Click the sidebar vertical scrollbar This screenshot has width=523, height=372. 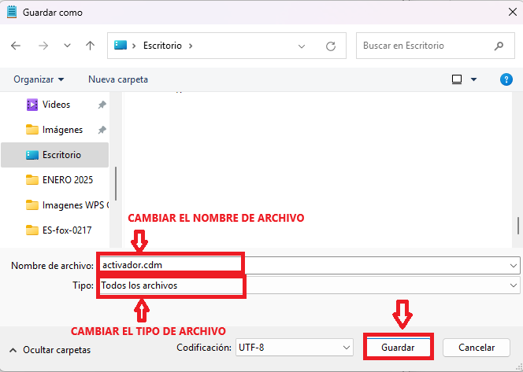tap(116, 183)
